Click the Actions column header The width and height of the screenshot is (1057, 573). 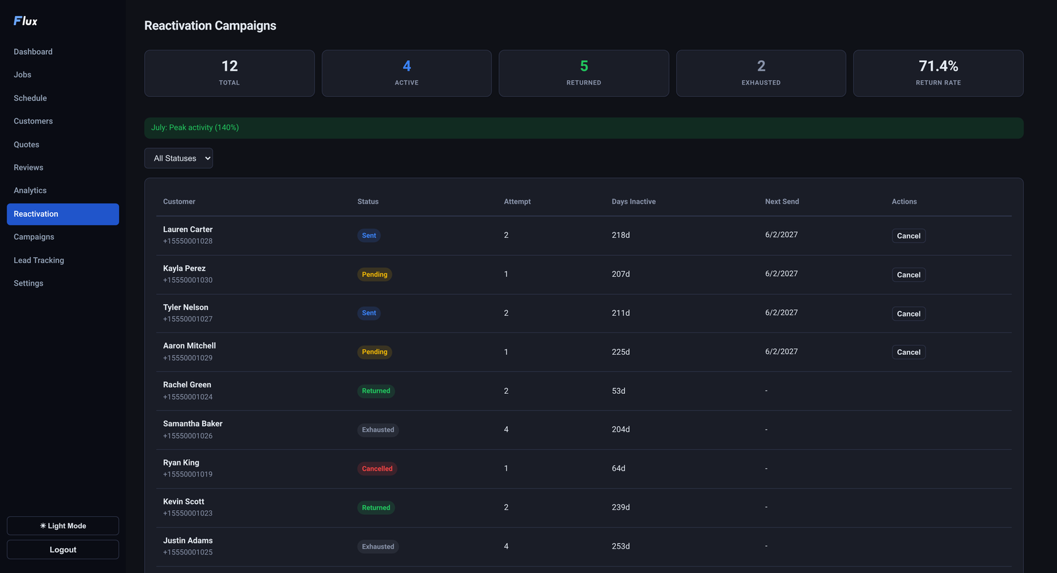pyautogui.click(x=904, y=202)
